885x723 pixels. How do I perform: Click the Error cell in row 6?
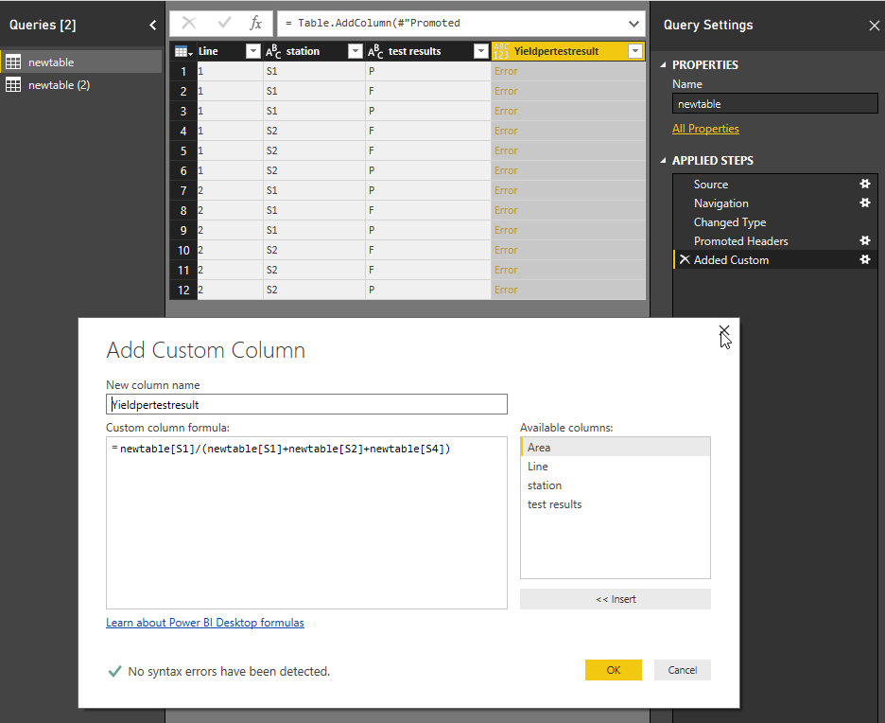tap(568, 170)
